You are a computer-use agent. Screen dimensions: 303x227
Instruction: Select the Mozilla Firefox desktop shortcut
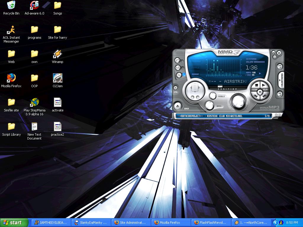tap(11, 80)
